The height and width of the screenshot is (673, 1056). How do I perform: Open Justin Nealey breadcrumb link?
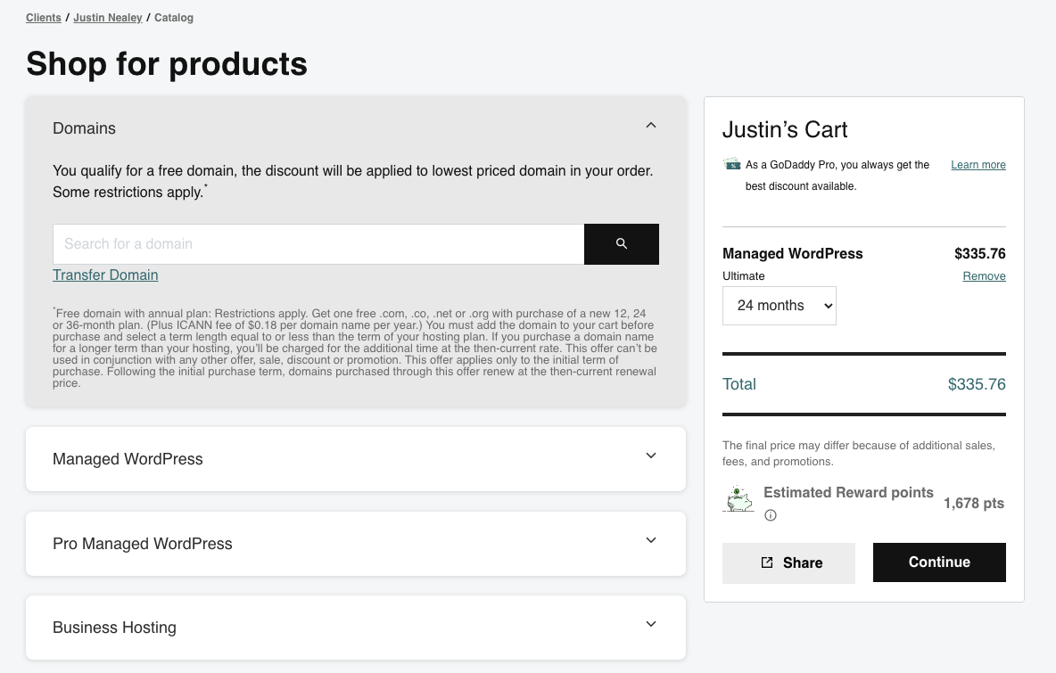(x=108, y=18)
